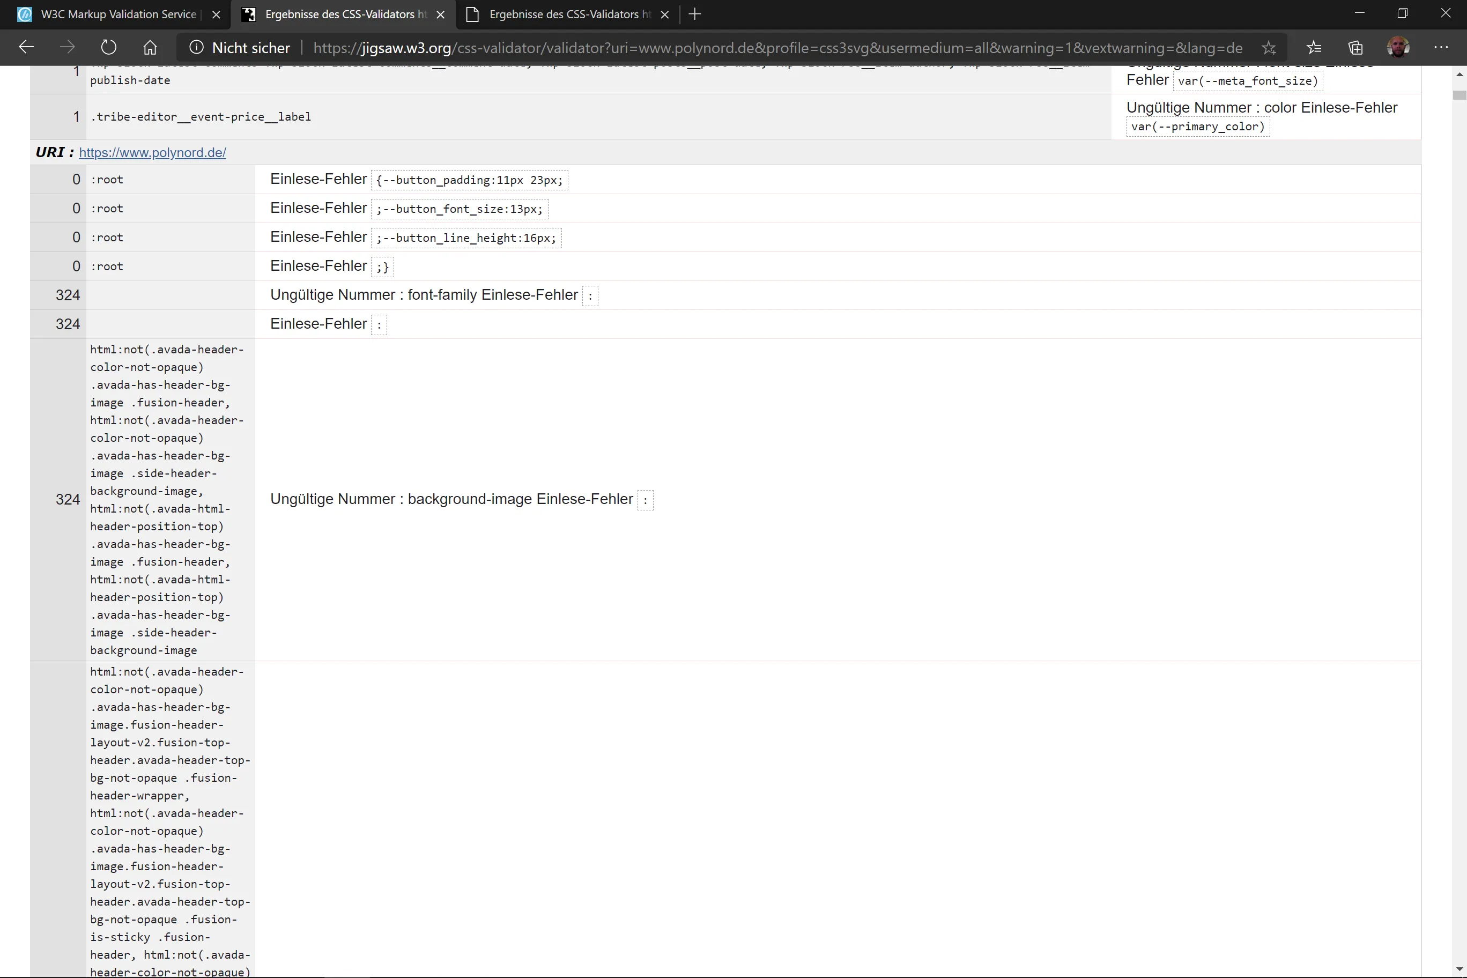Click the scrollbar up arrow

1459,74
